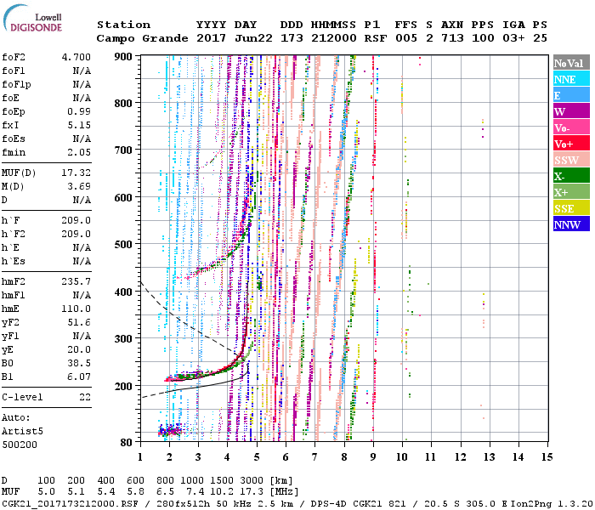The width and height of the screenshot is (595, 510).
Task: Click the fmin value 2.05
Action: click(x=79, y=152)
